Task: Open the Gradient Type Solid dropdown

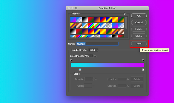Action: tap(93, 50)
